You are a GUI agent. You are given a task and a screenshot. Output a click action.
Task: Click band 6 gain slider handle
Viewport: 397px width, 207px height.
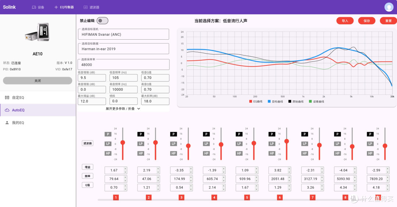click(x=287, y=141)
